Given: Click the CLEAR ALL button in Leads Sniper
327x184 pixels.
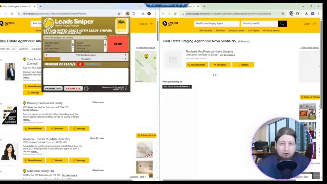Looking at the screenshot, I should 73,88.
